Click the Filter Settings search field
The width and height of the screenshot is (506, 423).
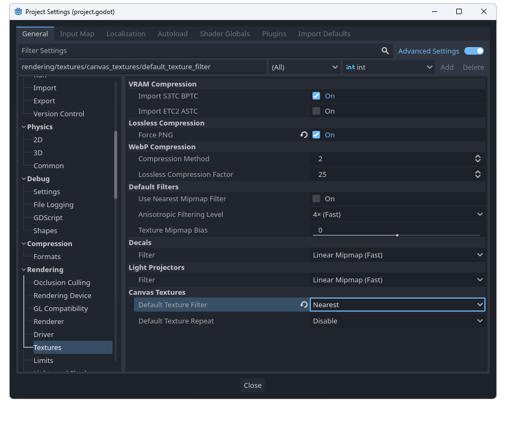point(205,51)
